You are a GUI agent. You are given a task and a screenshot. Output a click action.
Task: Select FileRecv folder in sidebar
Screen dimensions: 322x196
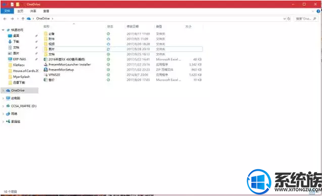(19, 65)
